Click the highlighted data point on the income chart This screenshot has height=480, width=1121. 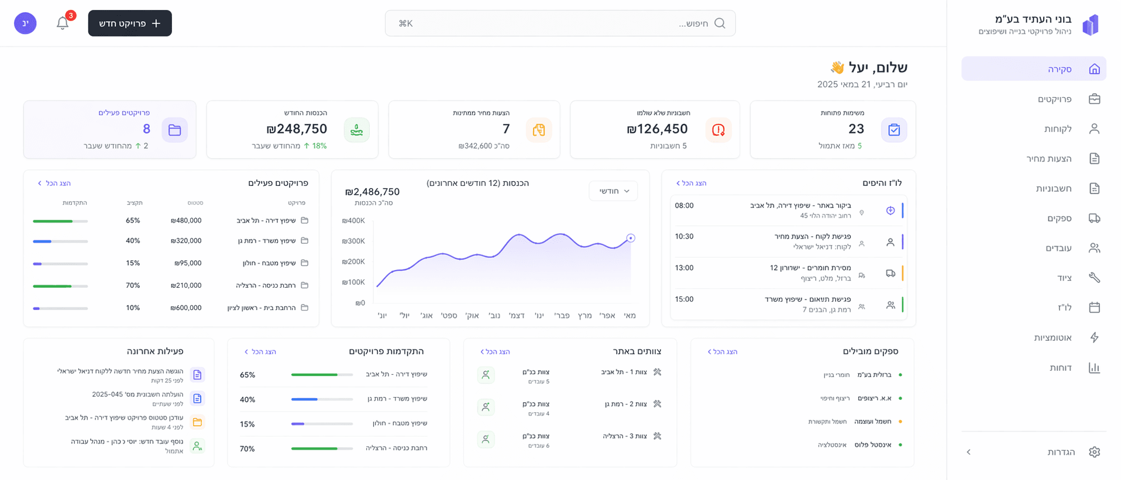point(631,238)
